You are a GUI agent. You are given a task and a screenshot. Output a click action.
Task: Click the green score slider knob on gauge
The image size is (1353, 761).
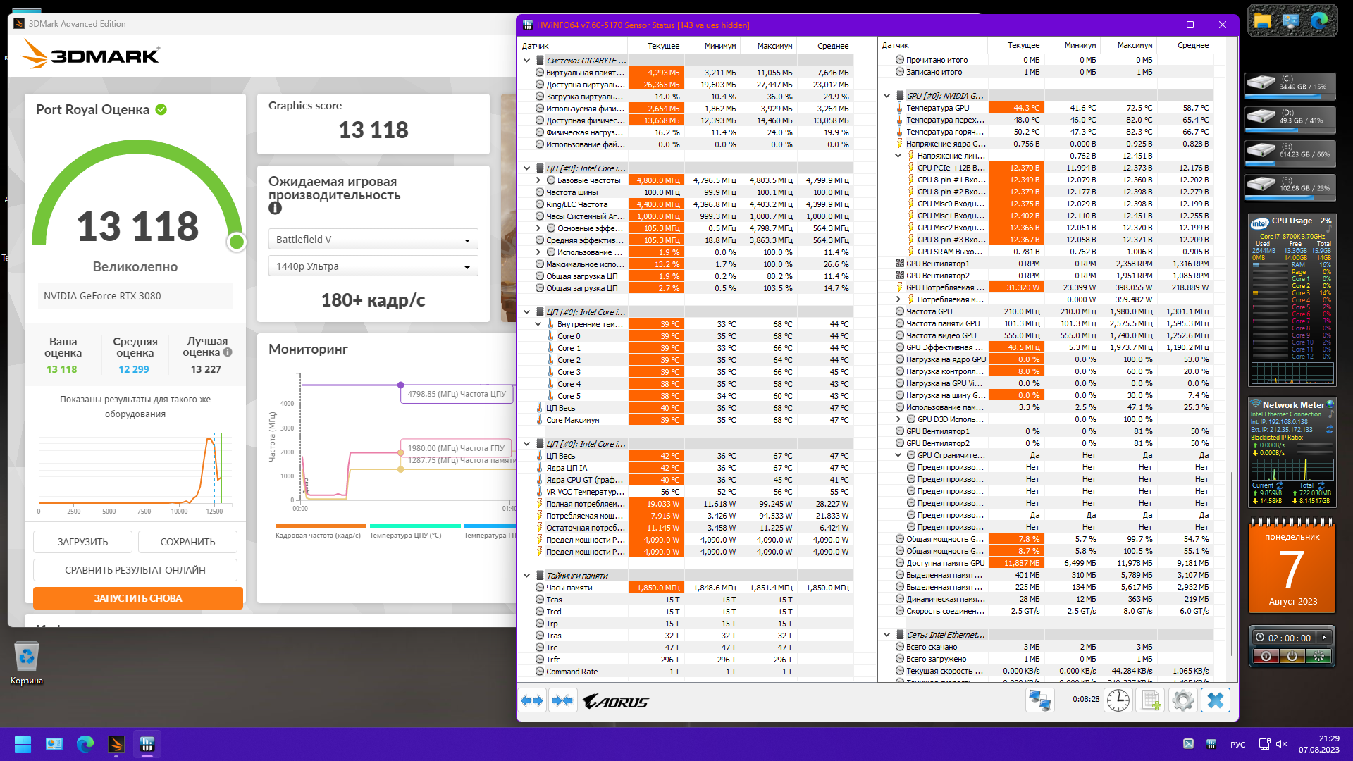[237, 242]
